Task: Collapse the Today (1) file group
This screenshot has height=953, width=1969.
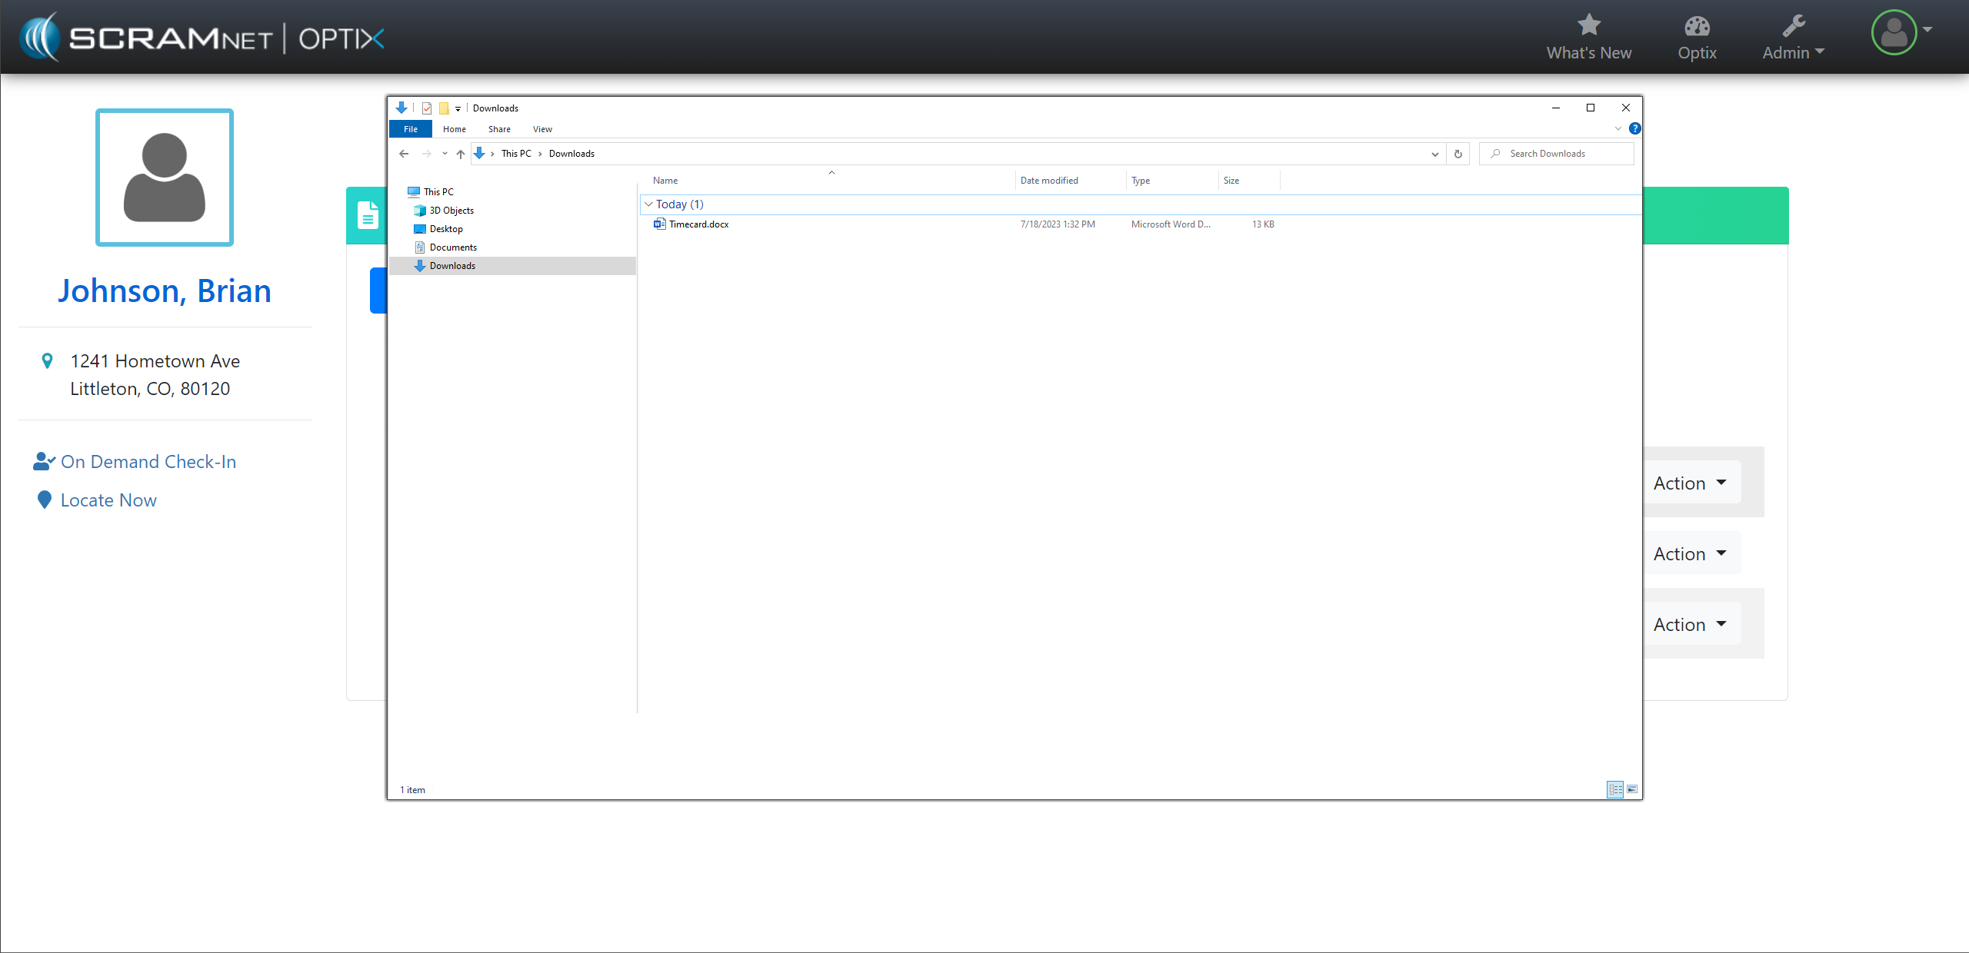Action: coord(648,204)
